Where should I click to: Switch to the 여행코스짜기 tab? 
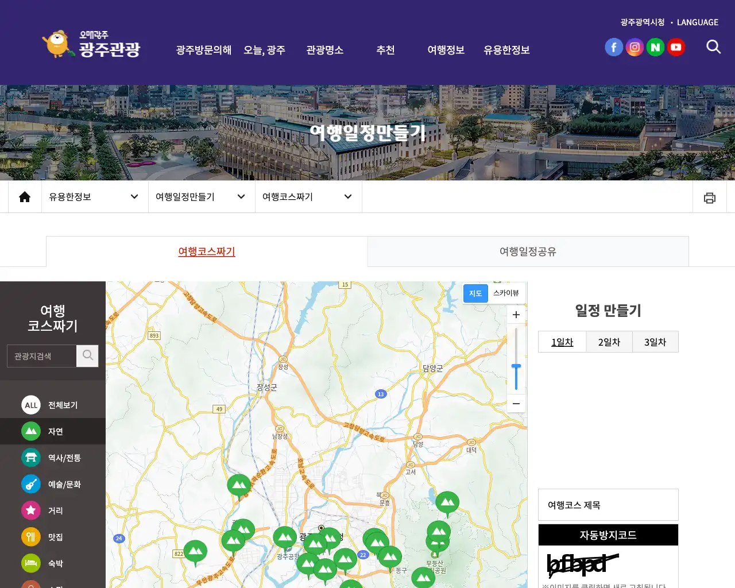(x=207, y=252)
